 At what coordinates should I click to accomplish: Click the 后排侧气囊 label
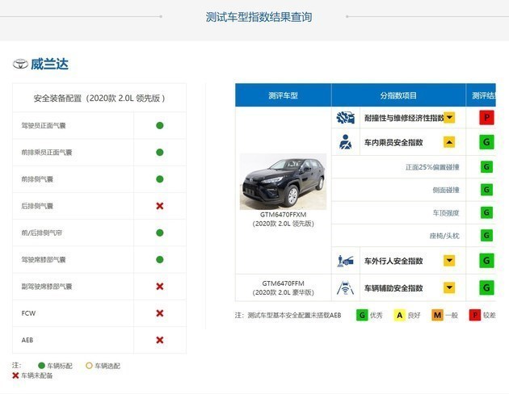pyautogui.click(x=37, y=206)
